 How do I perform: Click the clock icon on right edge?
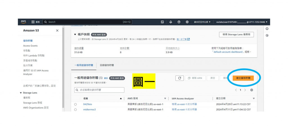[x=267, y=36]
